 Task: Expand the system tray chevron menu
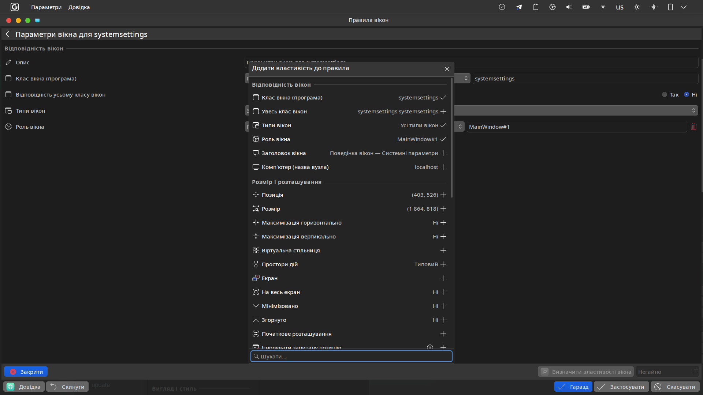pyautogui.click(x=684, y=7)
